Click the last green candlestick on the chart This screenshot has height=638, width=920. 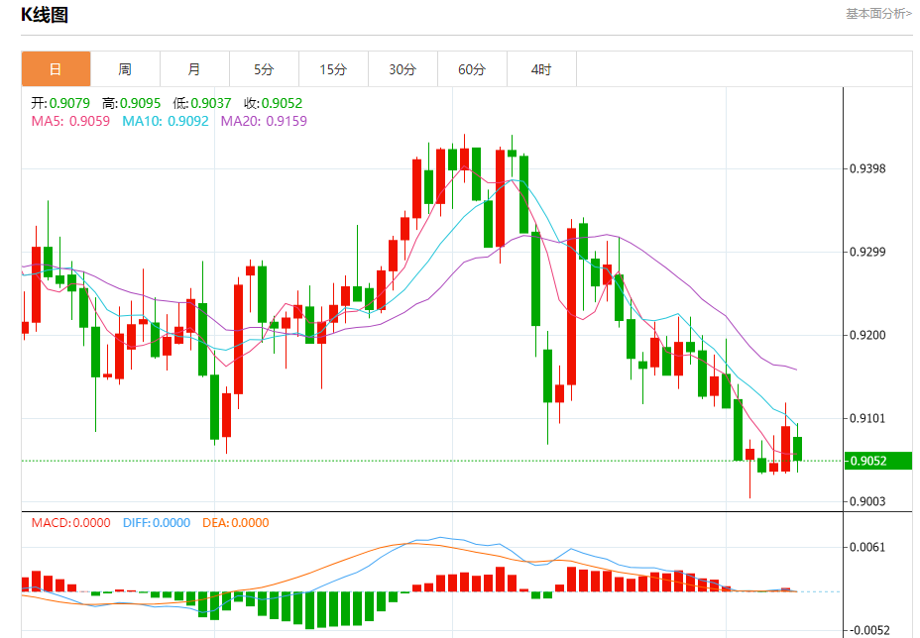click(797, 449)
